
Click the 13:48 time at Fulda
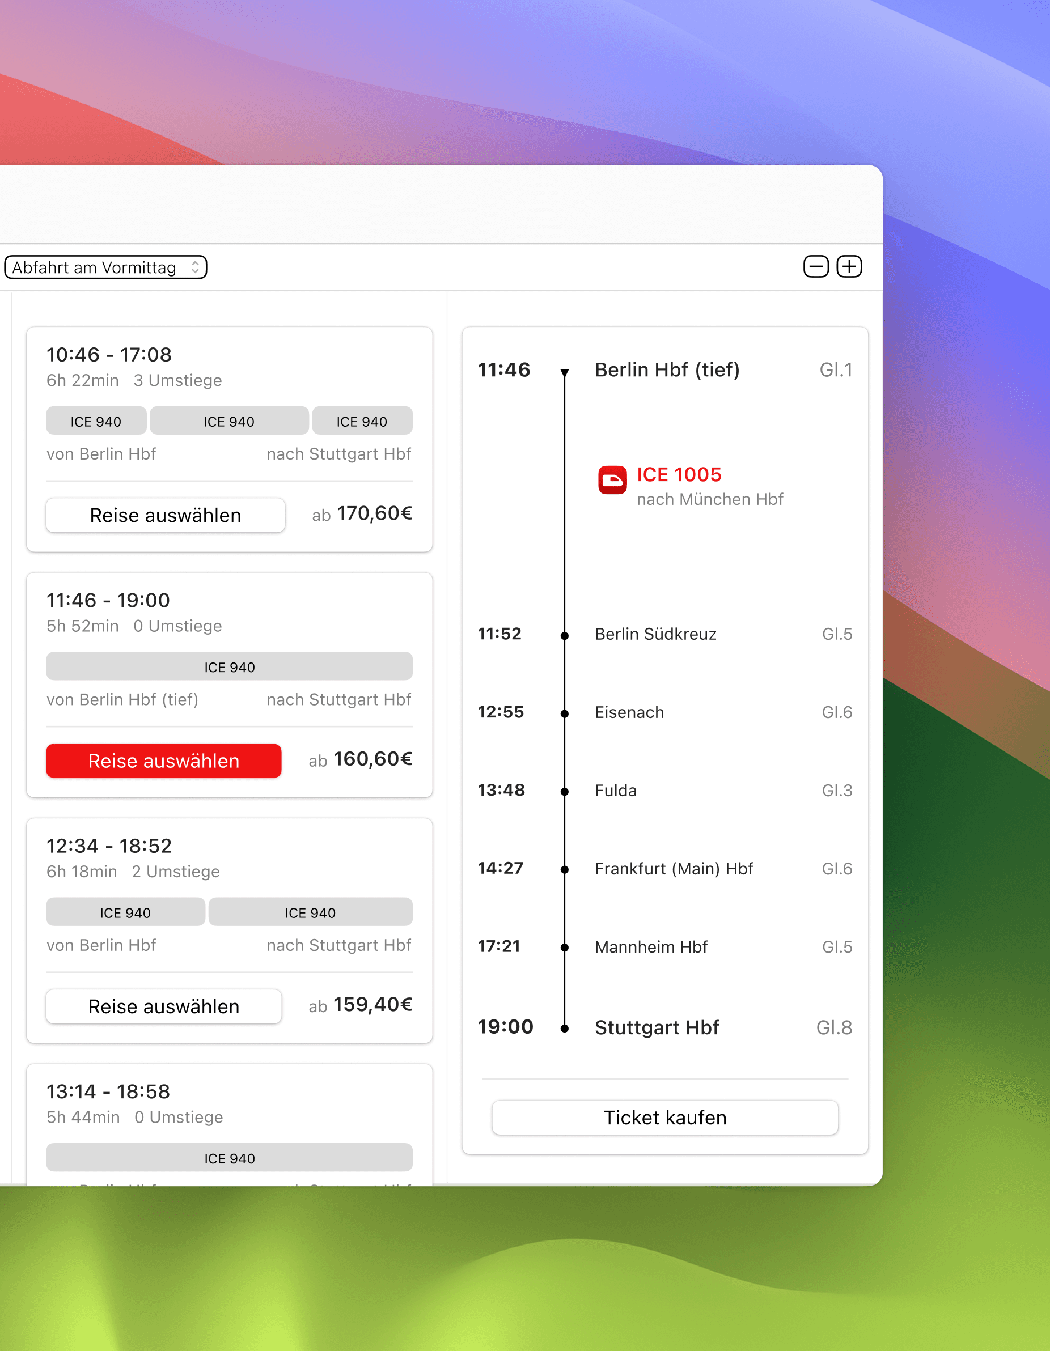click(x=501, y=790)
